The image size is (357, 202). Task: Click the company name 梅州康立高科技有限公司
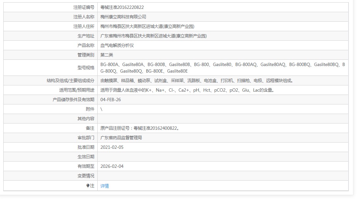tap(123, 17)
